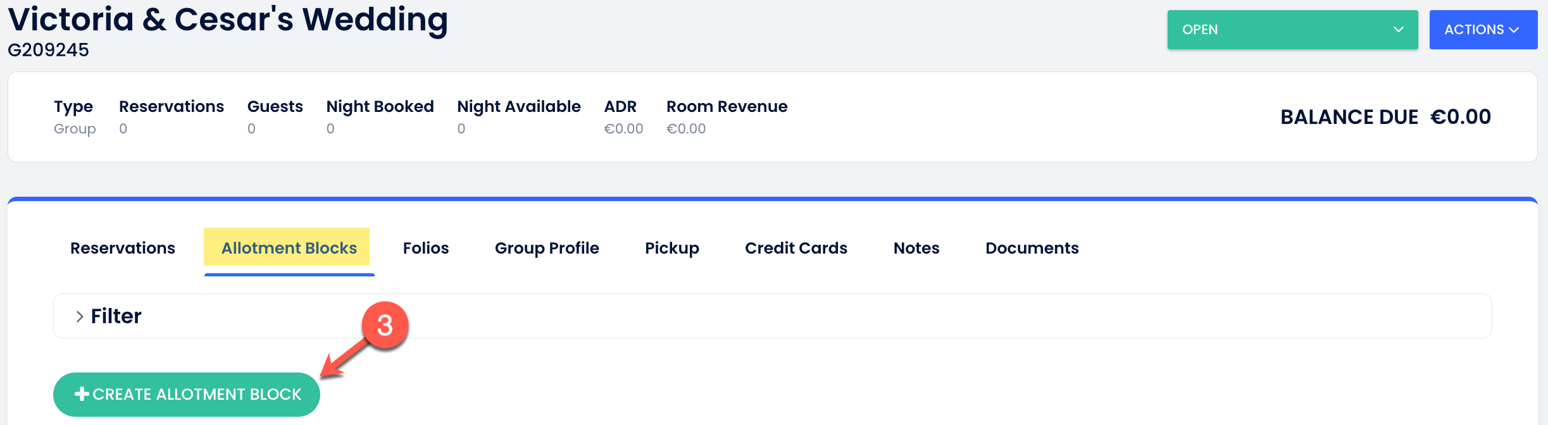The image size is (1548, 425).
Task: Click the Balance Due amount
Action: pos(1461,117)
